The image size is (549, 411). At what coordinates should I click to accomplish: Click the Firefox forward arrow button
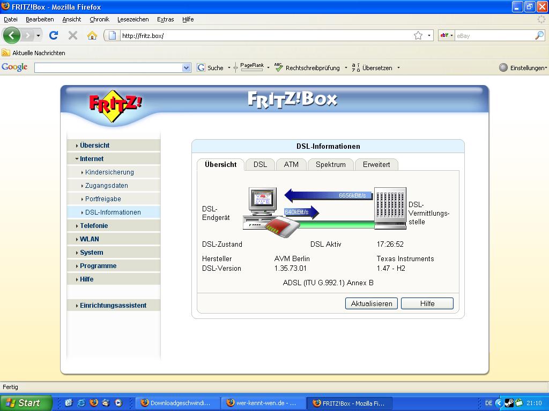pos(27,35)
